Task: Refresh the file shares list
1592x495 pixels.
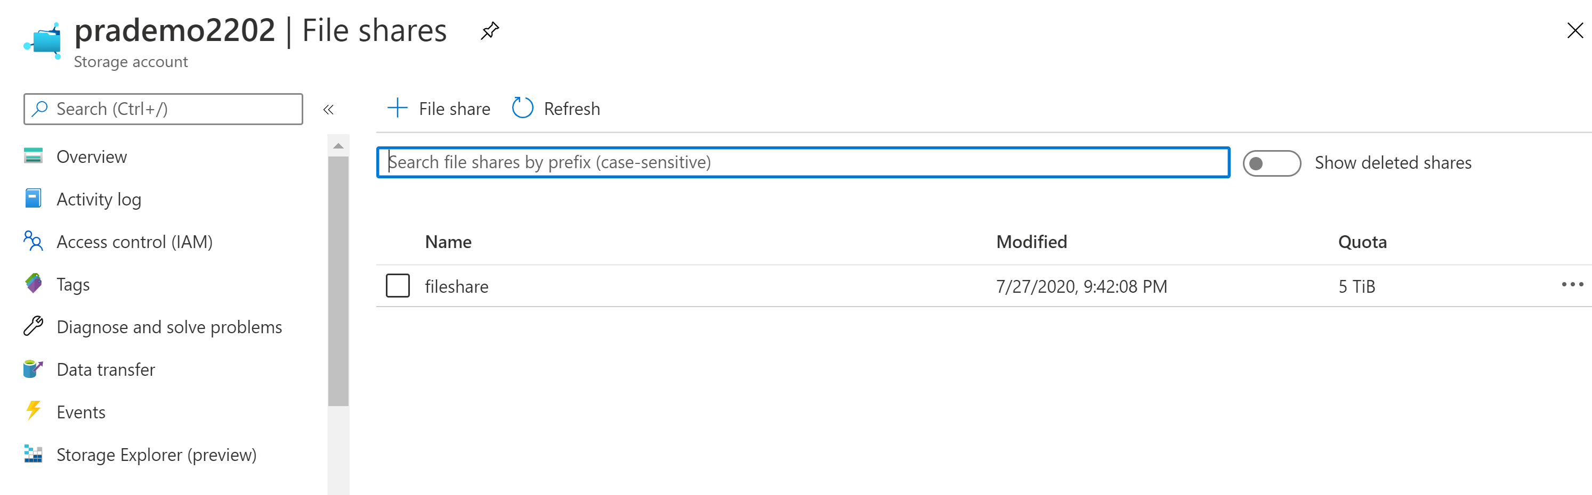Action: point(555,109)
